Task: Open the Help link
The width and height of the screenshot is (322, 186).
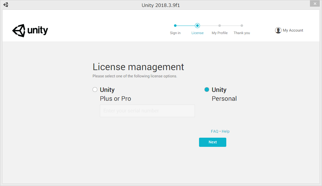Action: (225, 131)
